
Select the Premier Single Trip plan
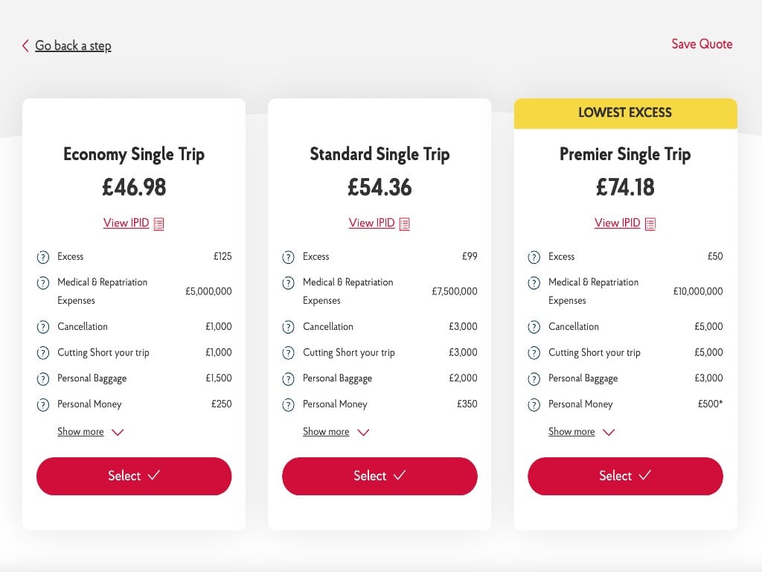point(625,476)
